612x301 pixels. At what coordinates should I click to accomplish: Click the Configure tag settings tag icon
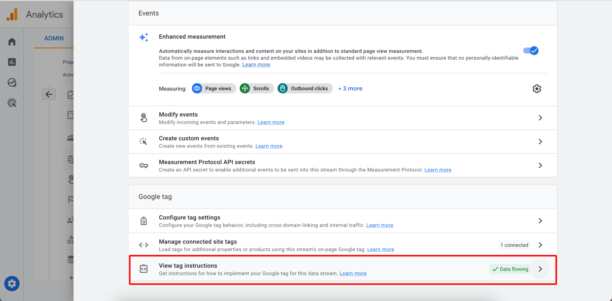point(144,221)
